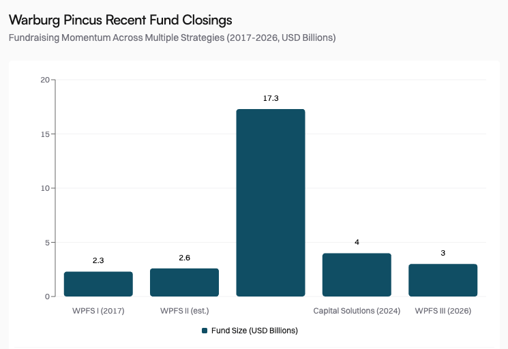Click the 2.6 data label

tap(184, 258)
